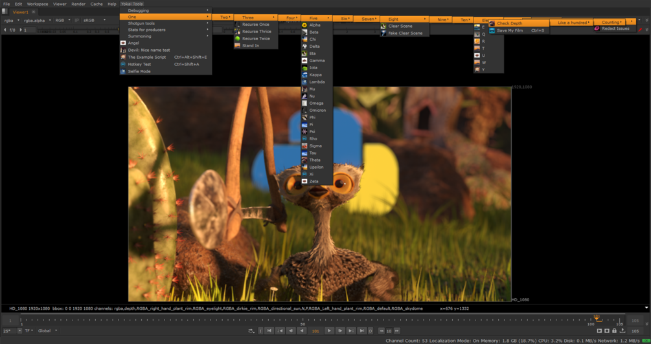The width and height of the screenshot is (651, 344).
Task: Click the Gamma menu item icon
Action: click(304, 61)
